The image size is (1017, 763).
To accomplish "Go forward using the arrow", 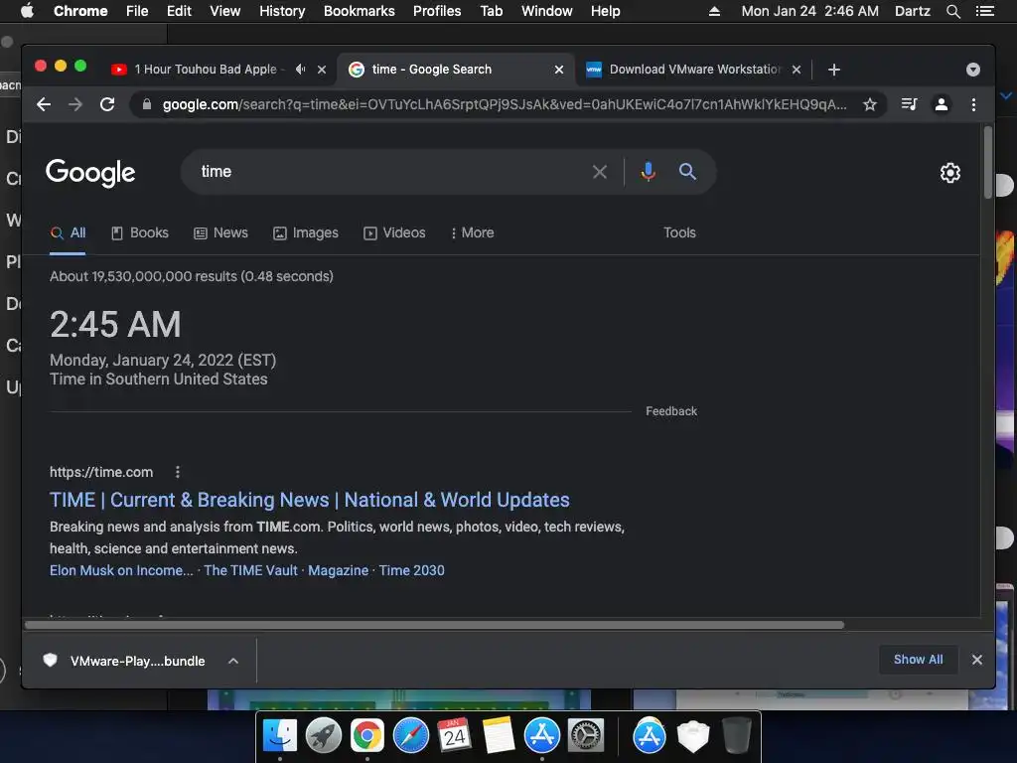I will (75, 104).
